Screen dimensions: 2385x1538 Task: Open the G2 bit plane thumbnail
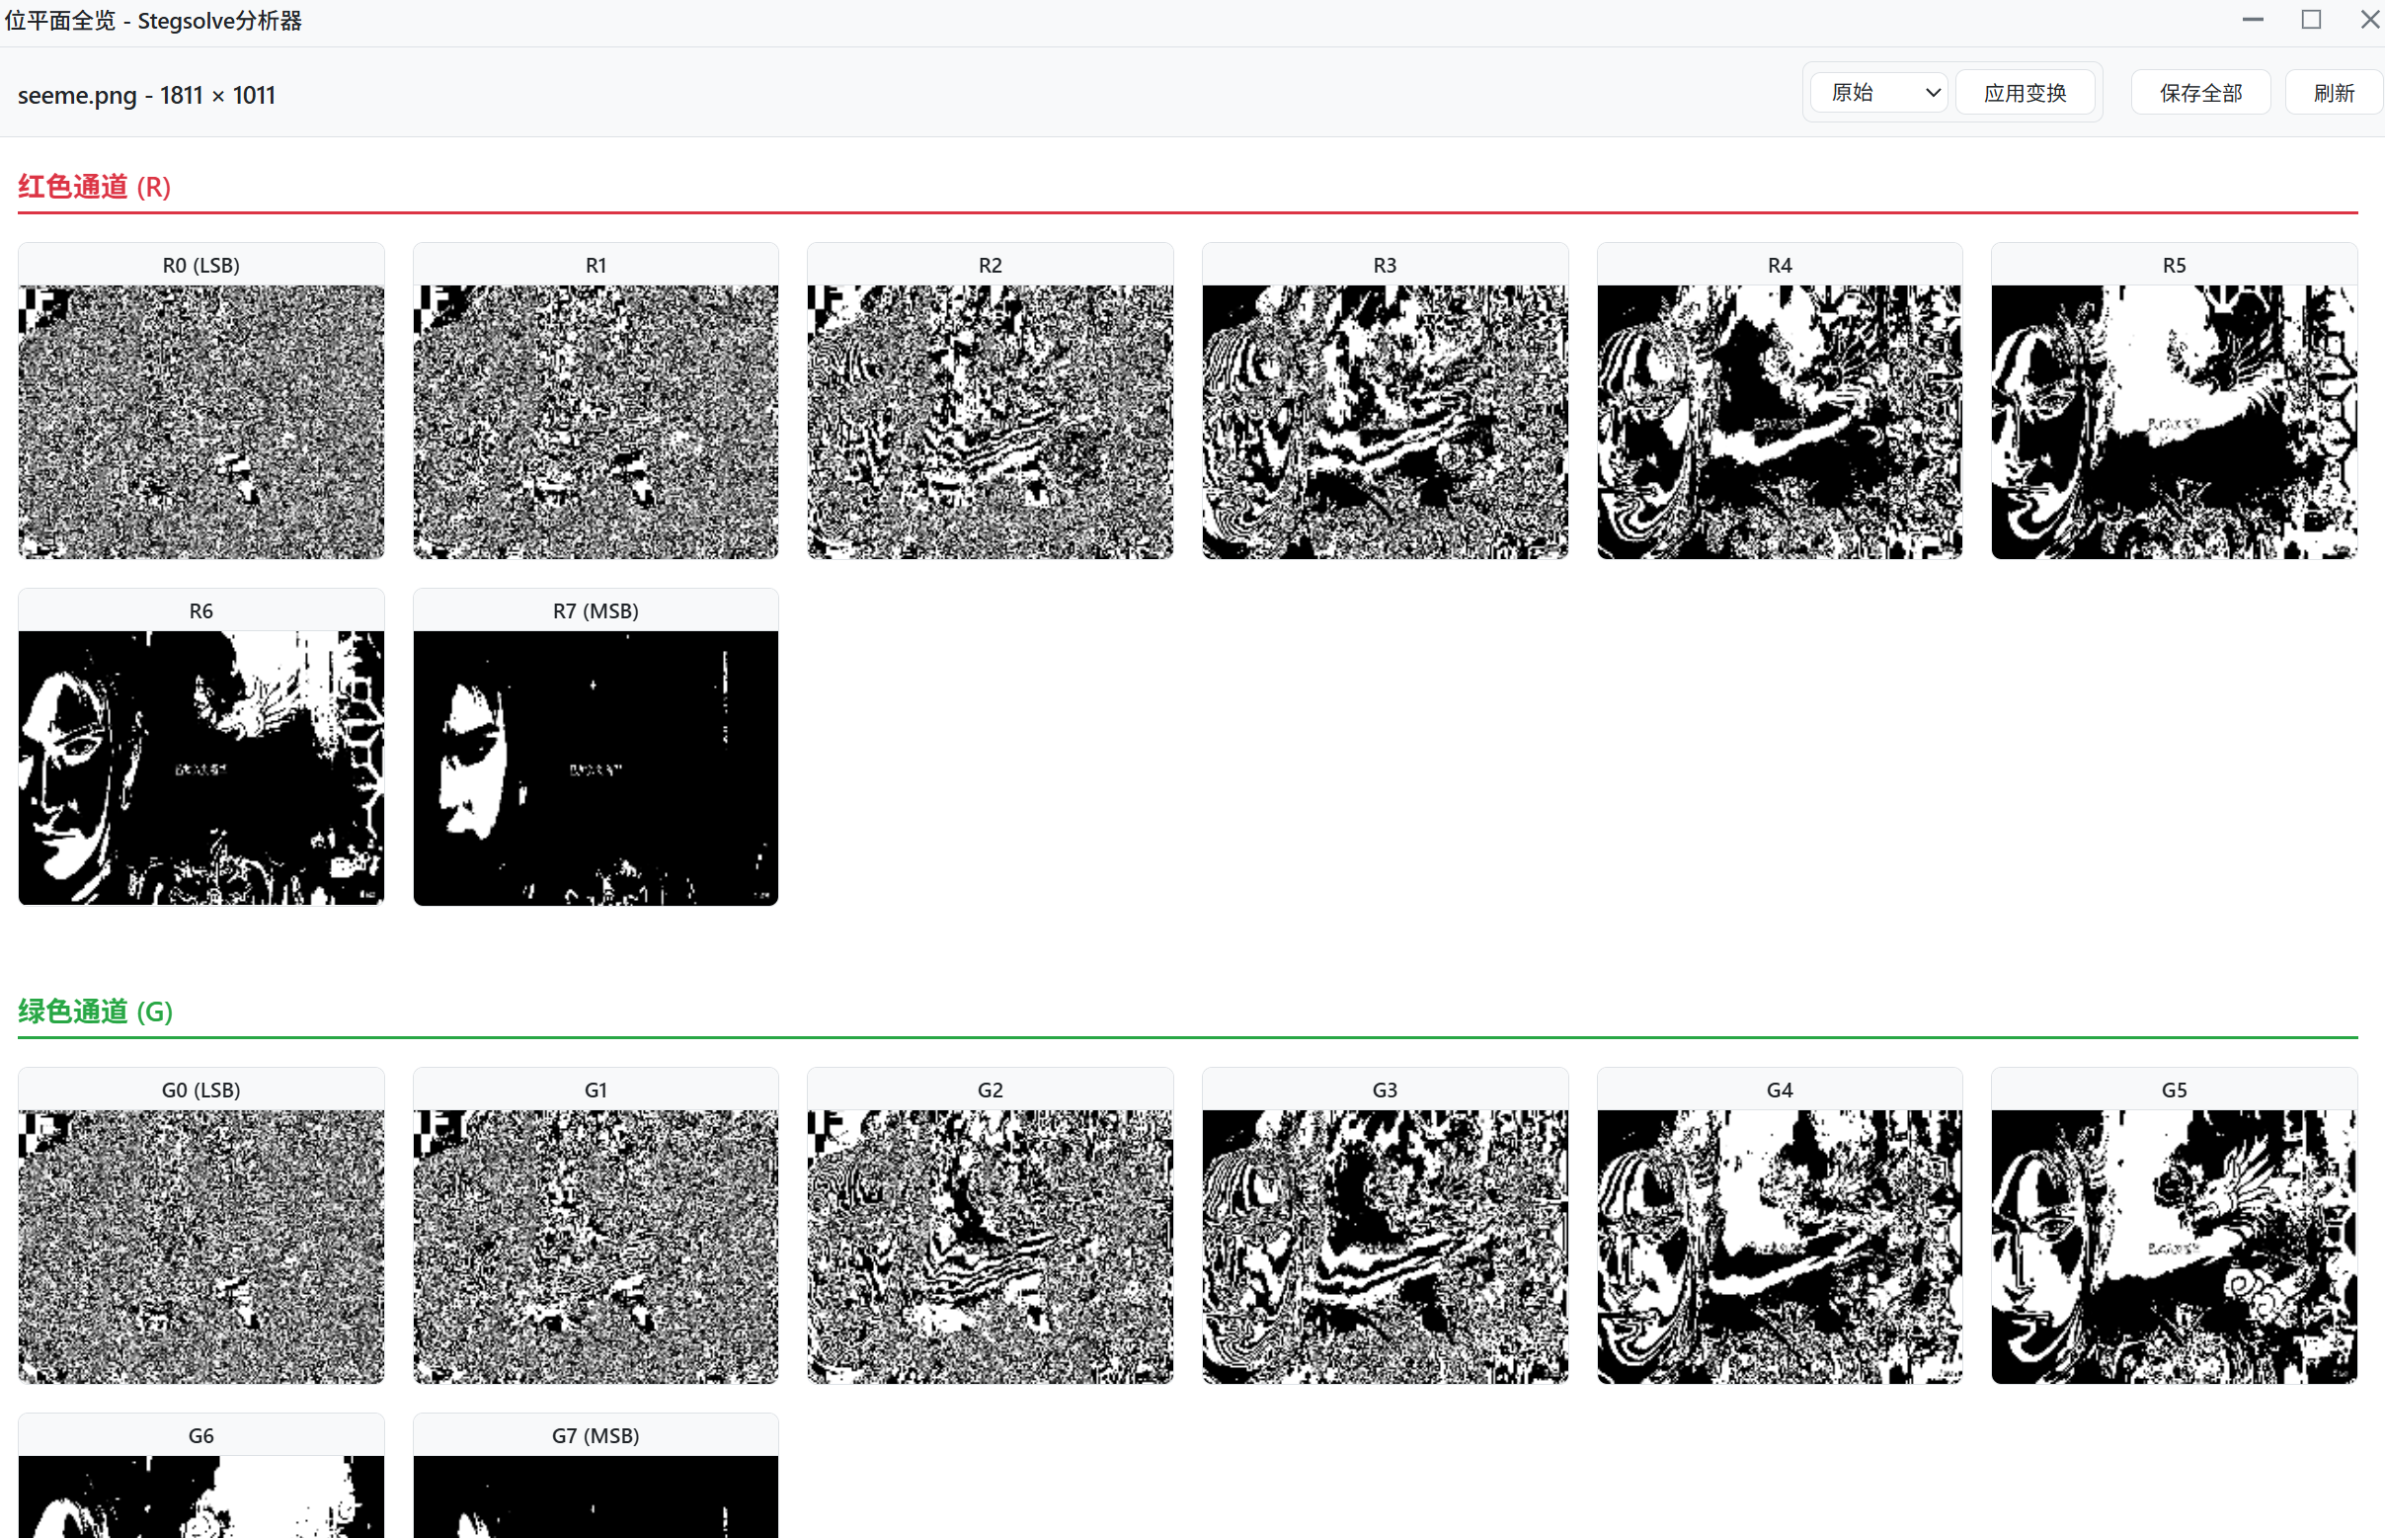coord(990,1246)
